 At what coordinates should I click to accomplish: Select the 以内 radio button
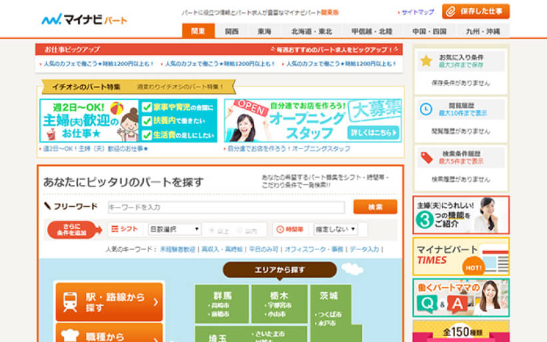coord(240,231)
